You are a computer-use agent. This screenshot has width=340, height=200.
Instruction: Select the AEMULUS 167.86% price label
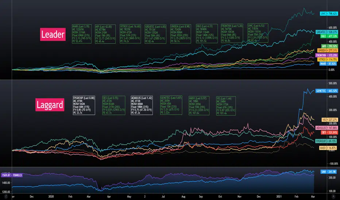[x=327, y=128]
